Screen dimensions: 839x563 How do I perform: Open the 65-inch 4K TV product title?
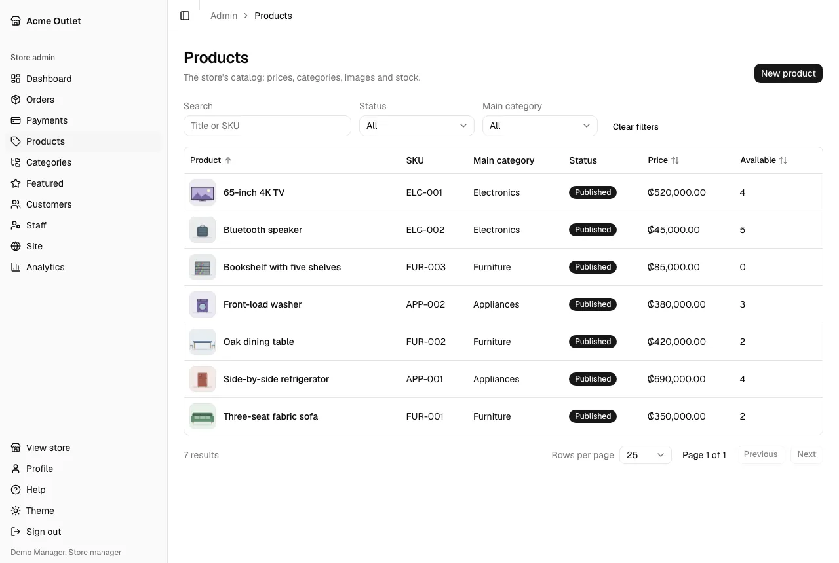click(x=254, y=192)
